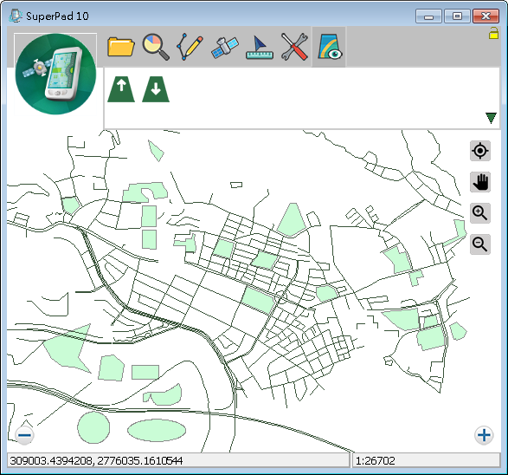Open the measure ruler tool icon
Viewport: 508px width, 475px height.
click(260, 48)
